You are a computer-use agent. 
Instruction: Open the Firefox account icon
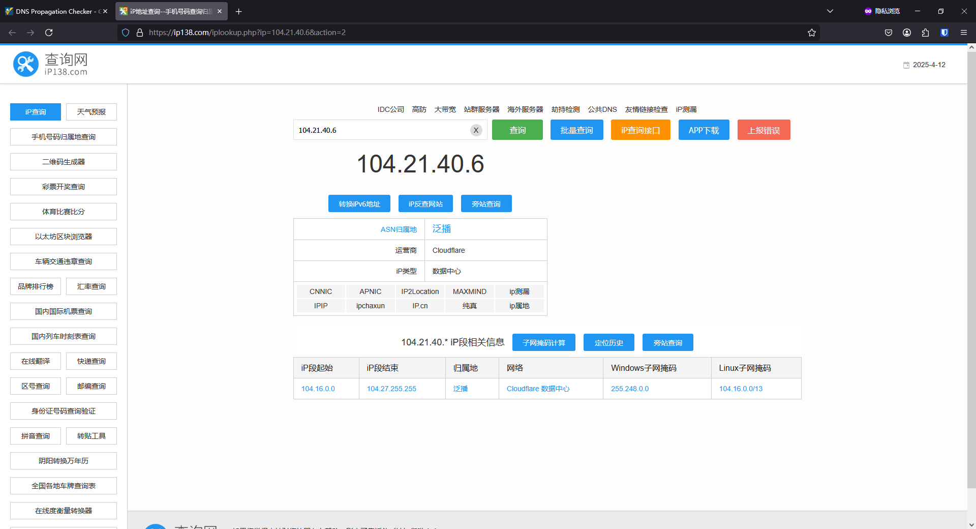tap(907, 33)
